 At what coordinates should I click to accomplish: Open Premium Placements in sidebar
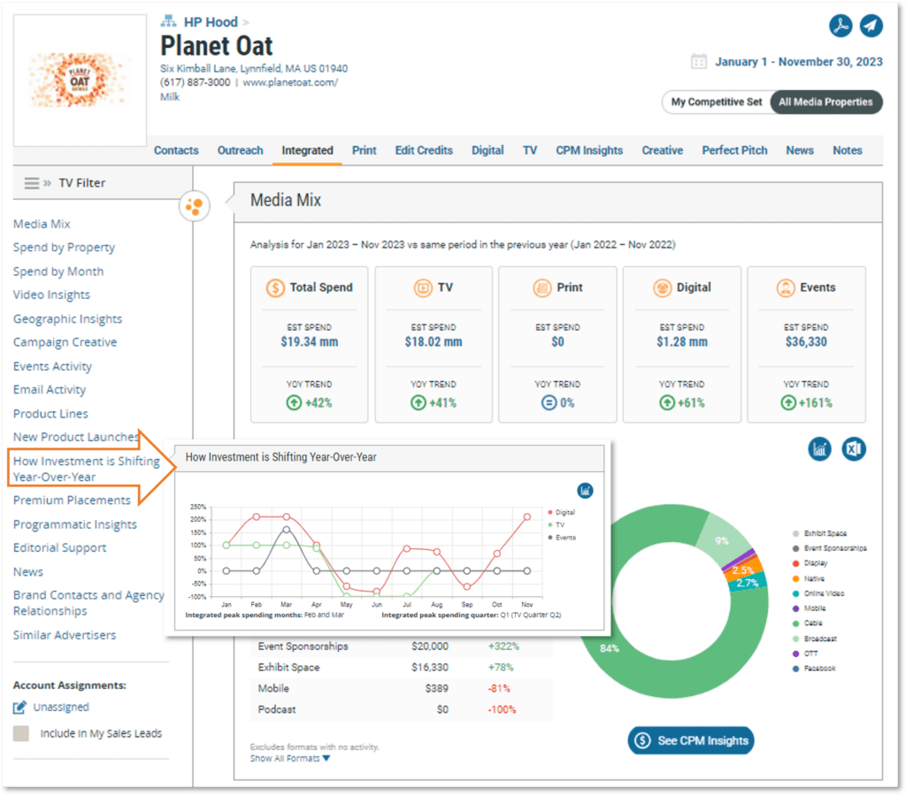(72, 501)
